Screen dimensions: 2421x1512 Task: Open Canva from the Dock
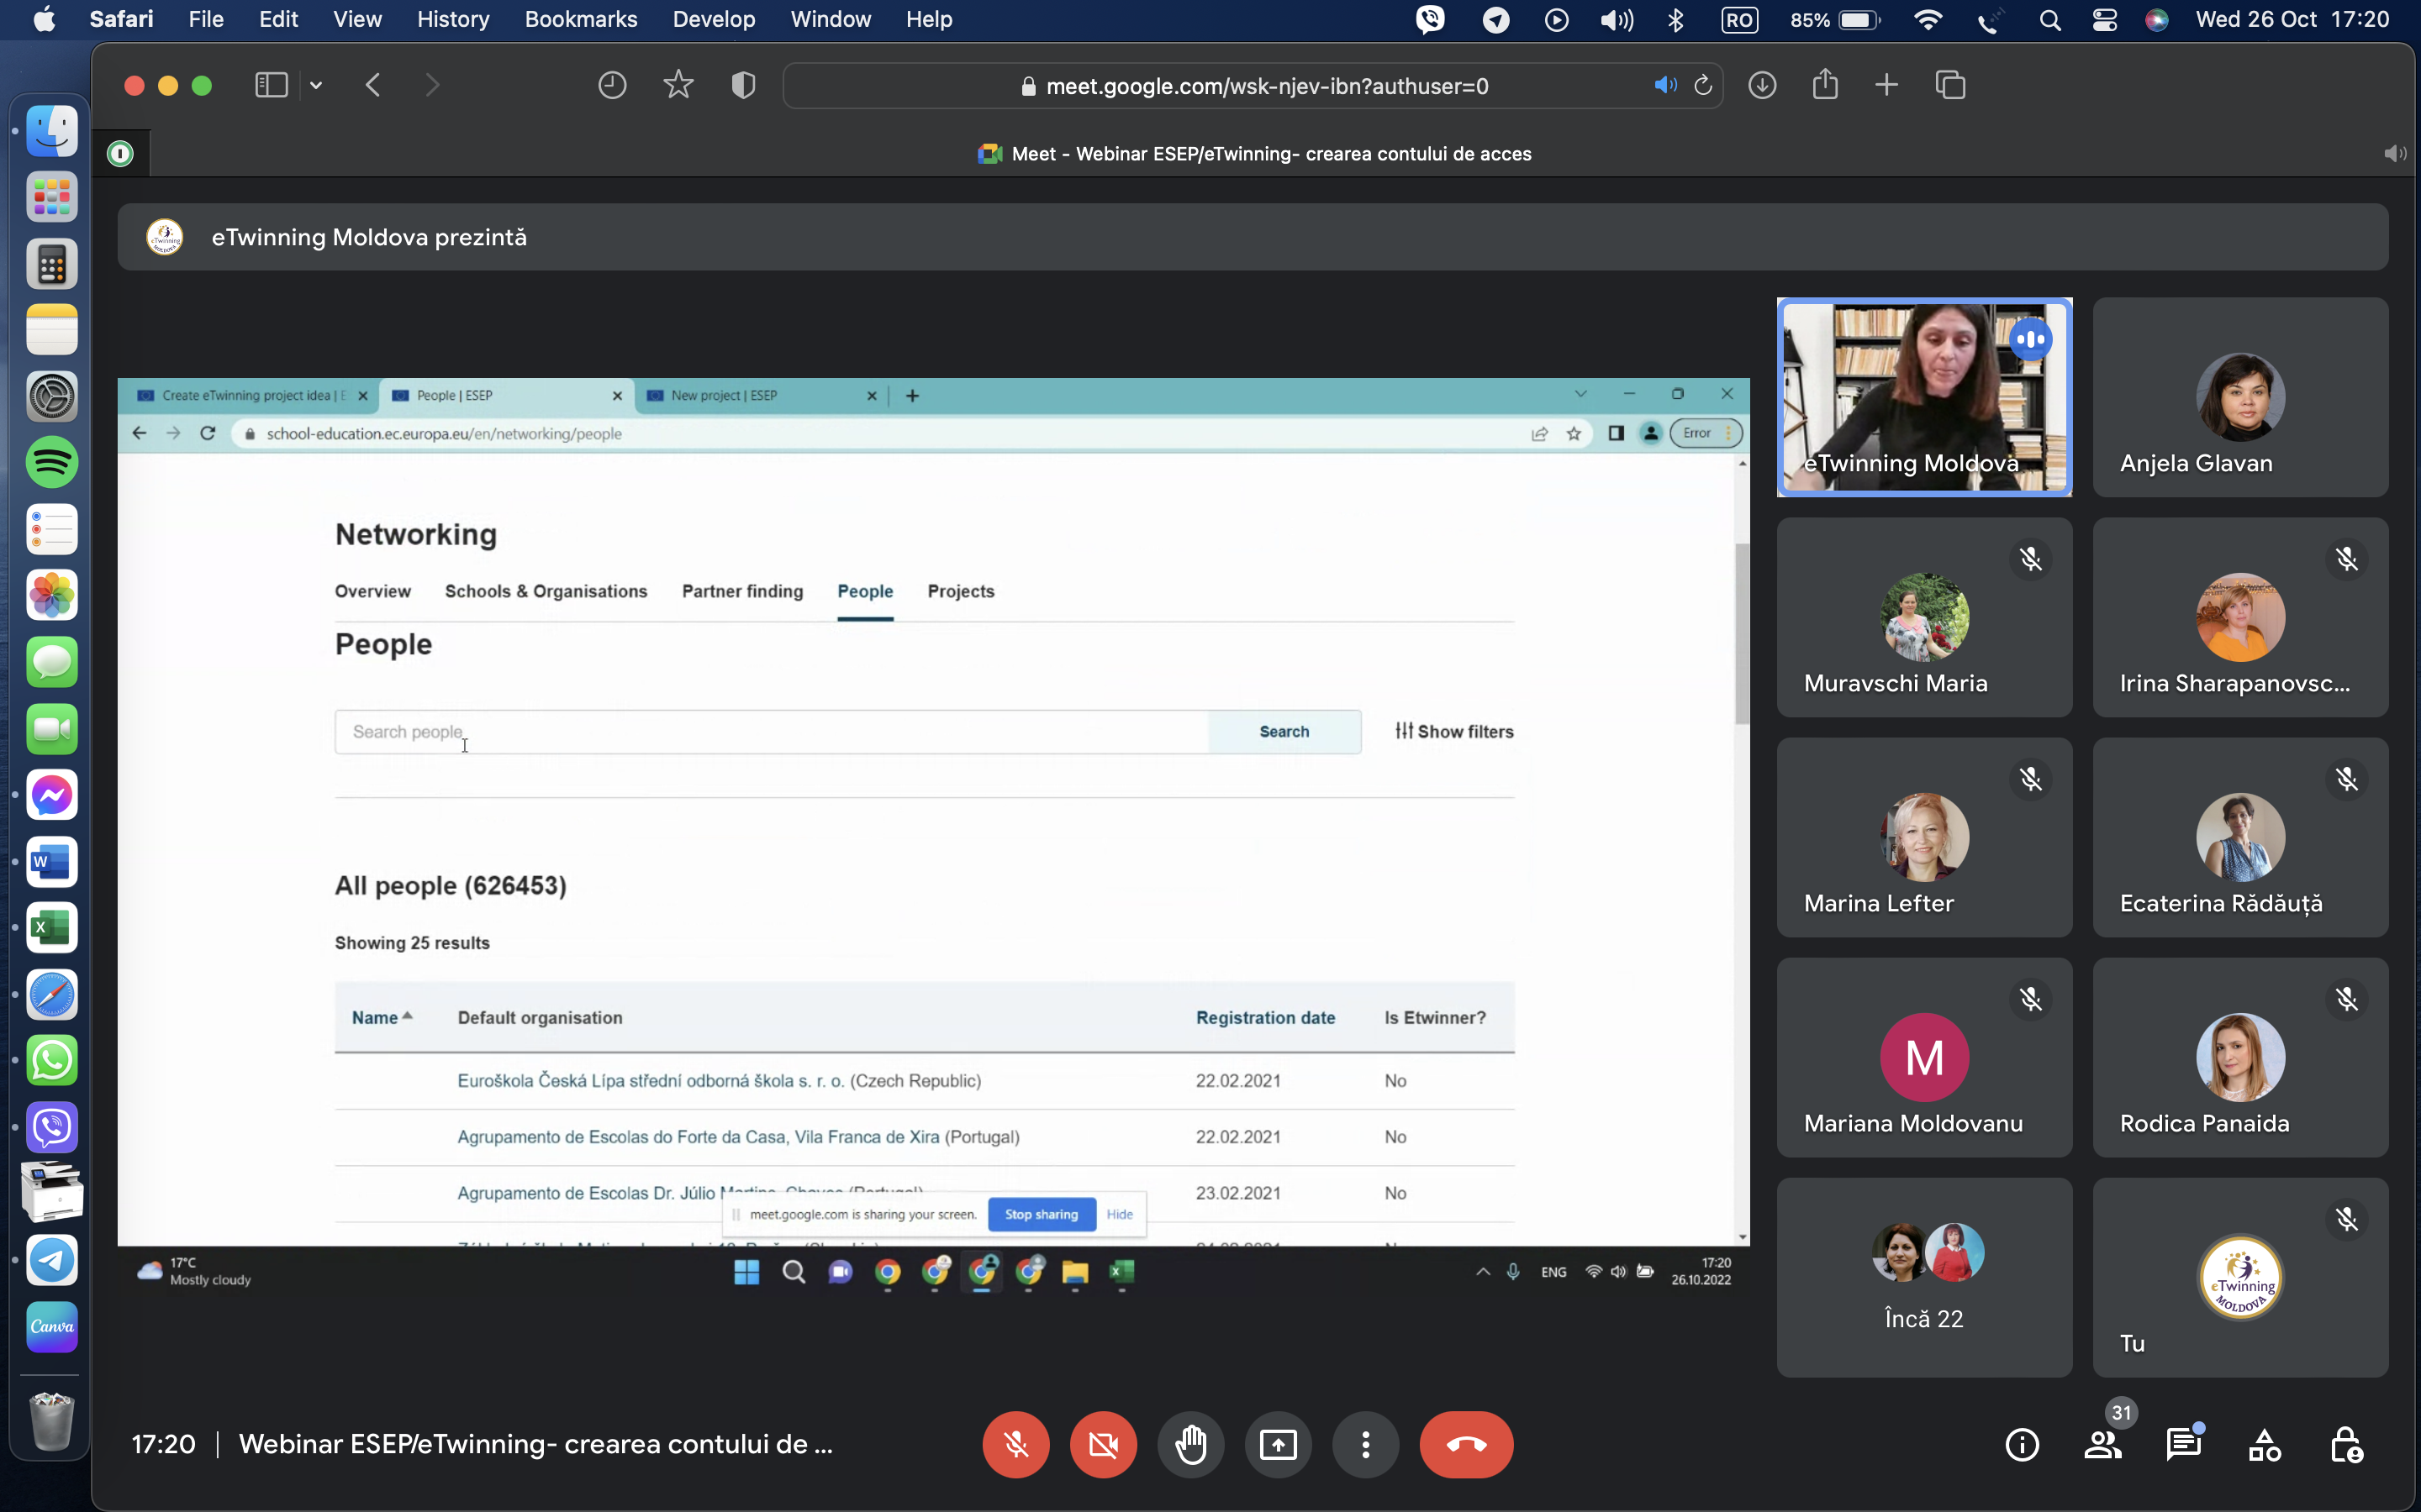coord(52,1326)
